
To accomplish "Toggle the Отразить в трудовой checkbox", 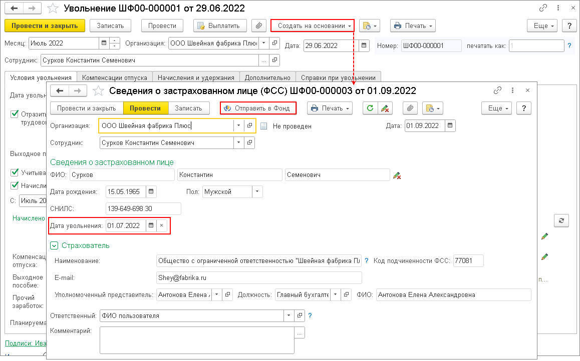I will [x=15, y=113].
